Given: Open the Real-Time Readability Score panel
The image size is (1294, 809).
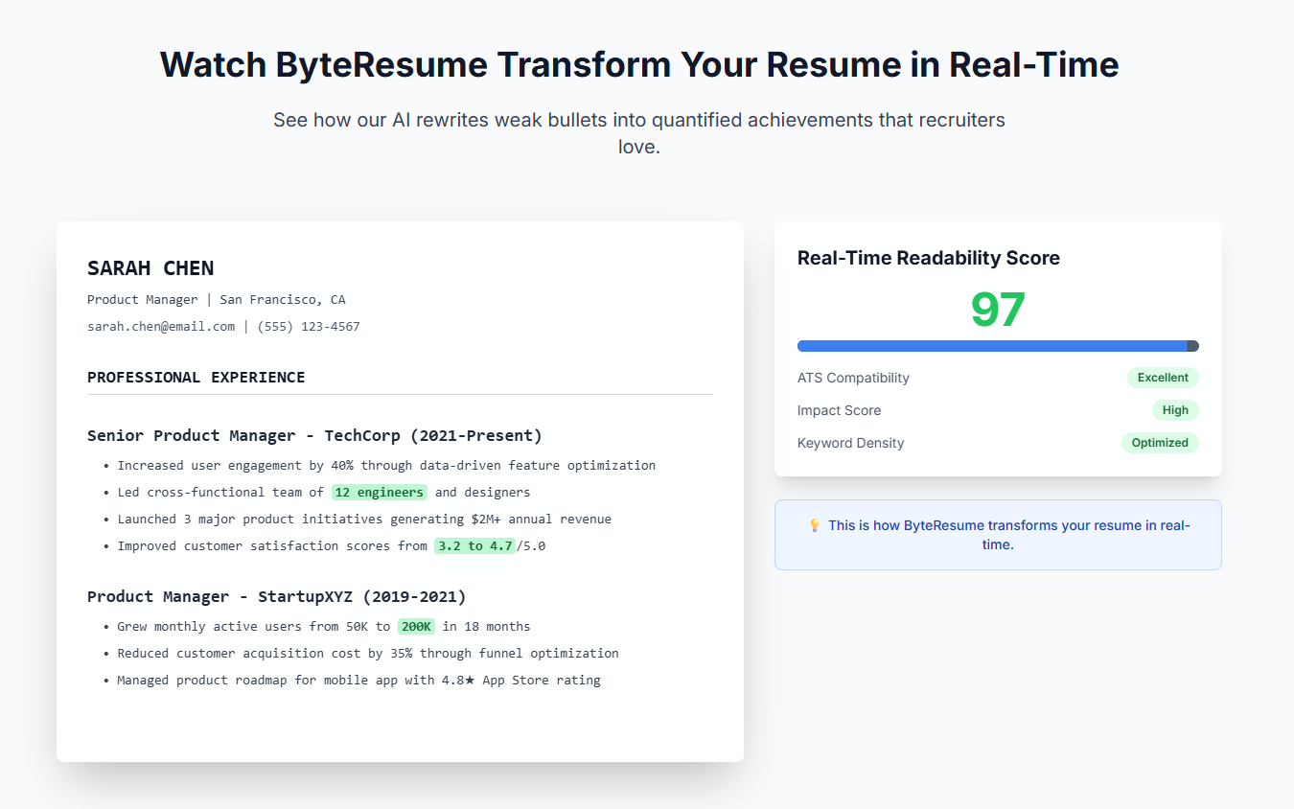Looking at the screenshot, I should 928,257.
